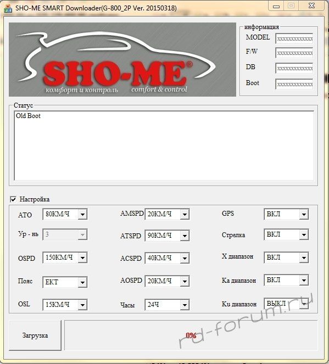Open the ACSPD 40КМ/Ч dropdown
The height and width of the screenshot is (364, 329).
(x=167, y=258)
